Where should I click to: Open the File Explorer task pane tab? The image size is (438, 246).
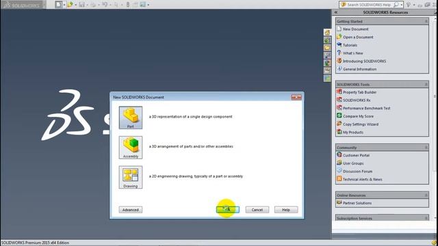click(327, 48)
